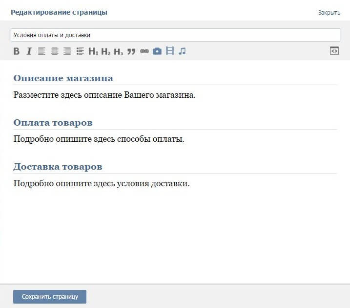Place cursor in text Подробно опишите здесь условия доставки

(102, 183)
